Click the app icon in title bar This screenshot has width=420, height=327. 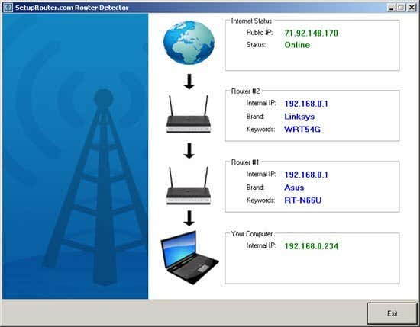pyautogui.click(x=8, y=7)
